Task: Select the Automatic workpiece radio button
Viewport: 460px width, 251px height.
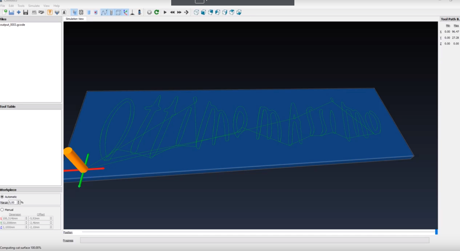Action: pos(2,197)
